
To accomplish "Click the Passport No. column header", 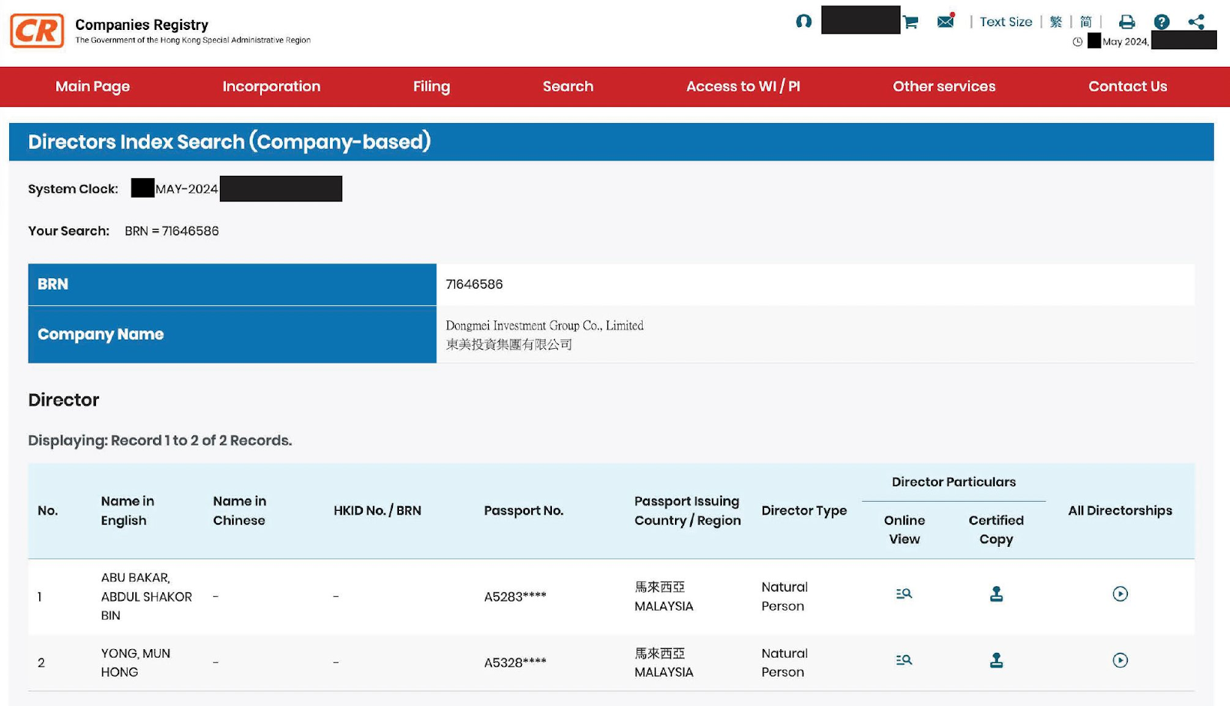I will 524,510.
